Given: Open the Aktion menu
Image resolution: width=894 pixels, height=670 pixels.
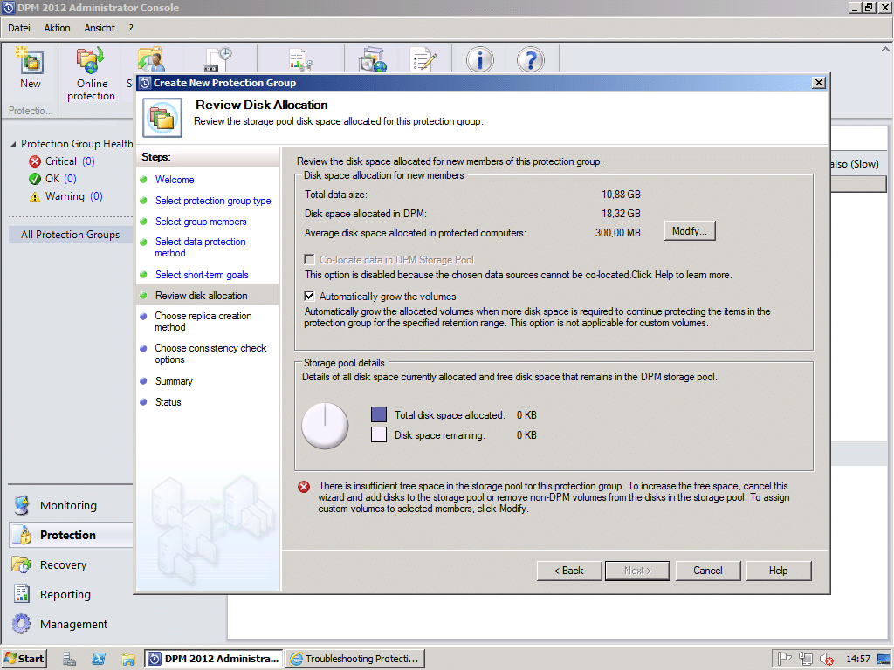Looking at the screenshot, I should click(x=57, y=28).
